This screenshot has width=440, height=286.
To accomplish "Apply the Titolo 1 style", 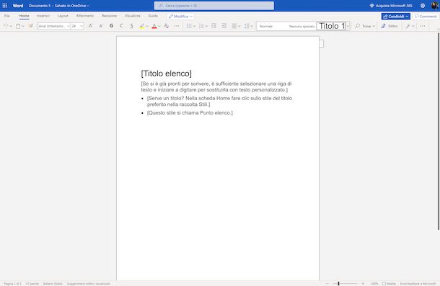I will coord(331,26).
